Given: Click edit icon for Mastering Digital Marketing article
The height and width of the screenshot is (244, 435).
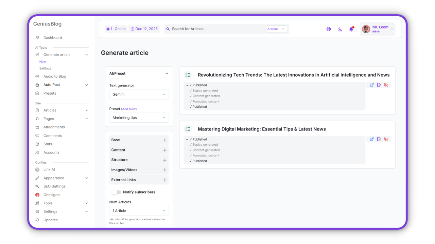Looking at the screenshot, I should click(x=379, y=139).
